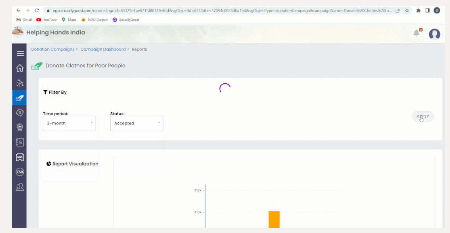Open the SociallyGood bookmark
The width and height of the screenshot is (450, 233).
tap(126, 20)
